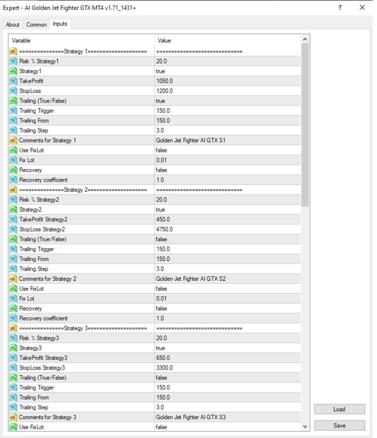This screenshot has width=377, height=438.
Task: Select the TakeProfit Strategy2 value 450.0
Action: [163, 219]
